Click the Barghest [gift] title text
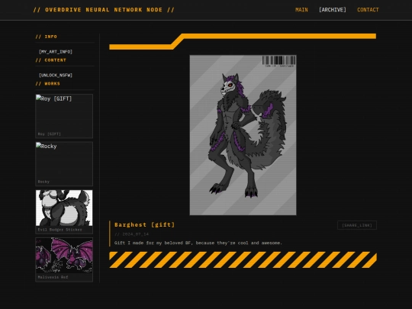The height and width of the screenshot is (309, 412). pos(144,224)
